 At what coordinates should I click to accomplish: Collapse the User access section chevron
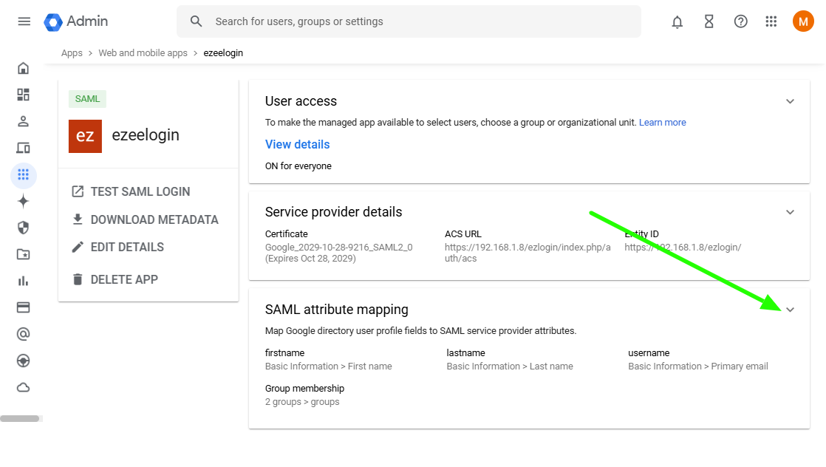point(791,101)
